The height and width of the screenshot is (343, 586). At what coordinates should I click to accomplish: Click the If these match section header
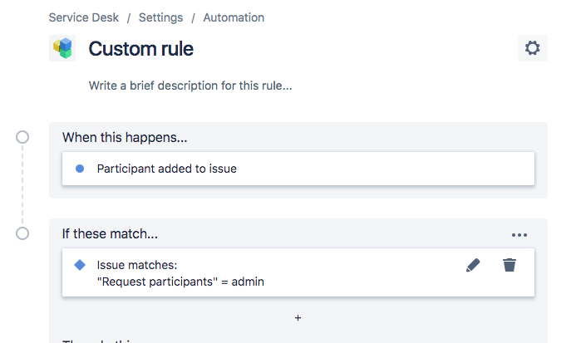click(x=110, y=233)
